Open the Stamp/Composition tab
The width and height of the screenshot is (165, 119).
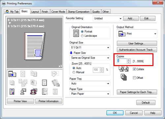[79, 12]
